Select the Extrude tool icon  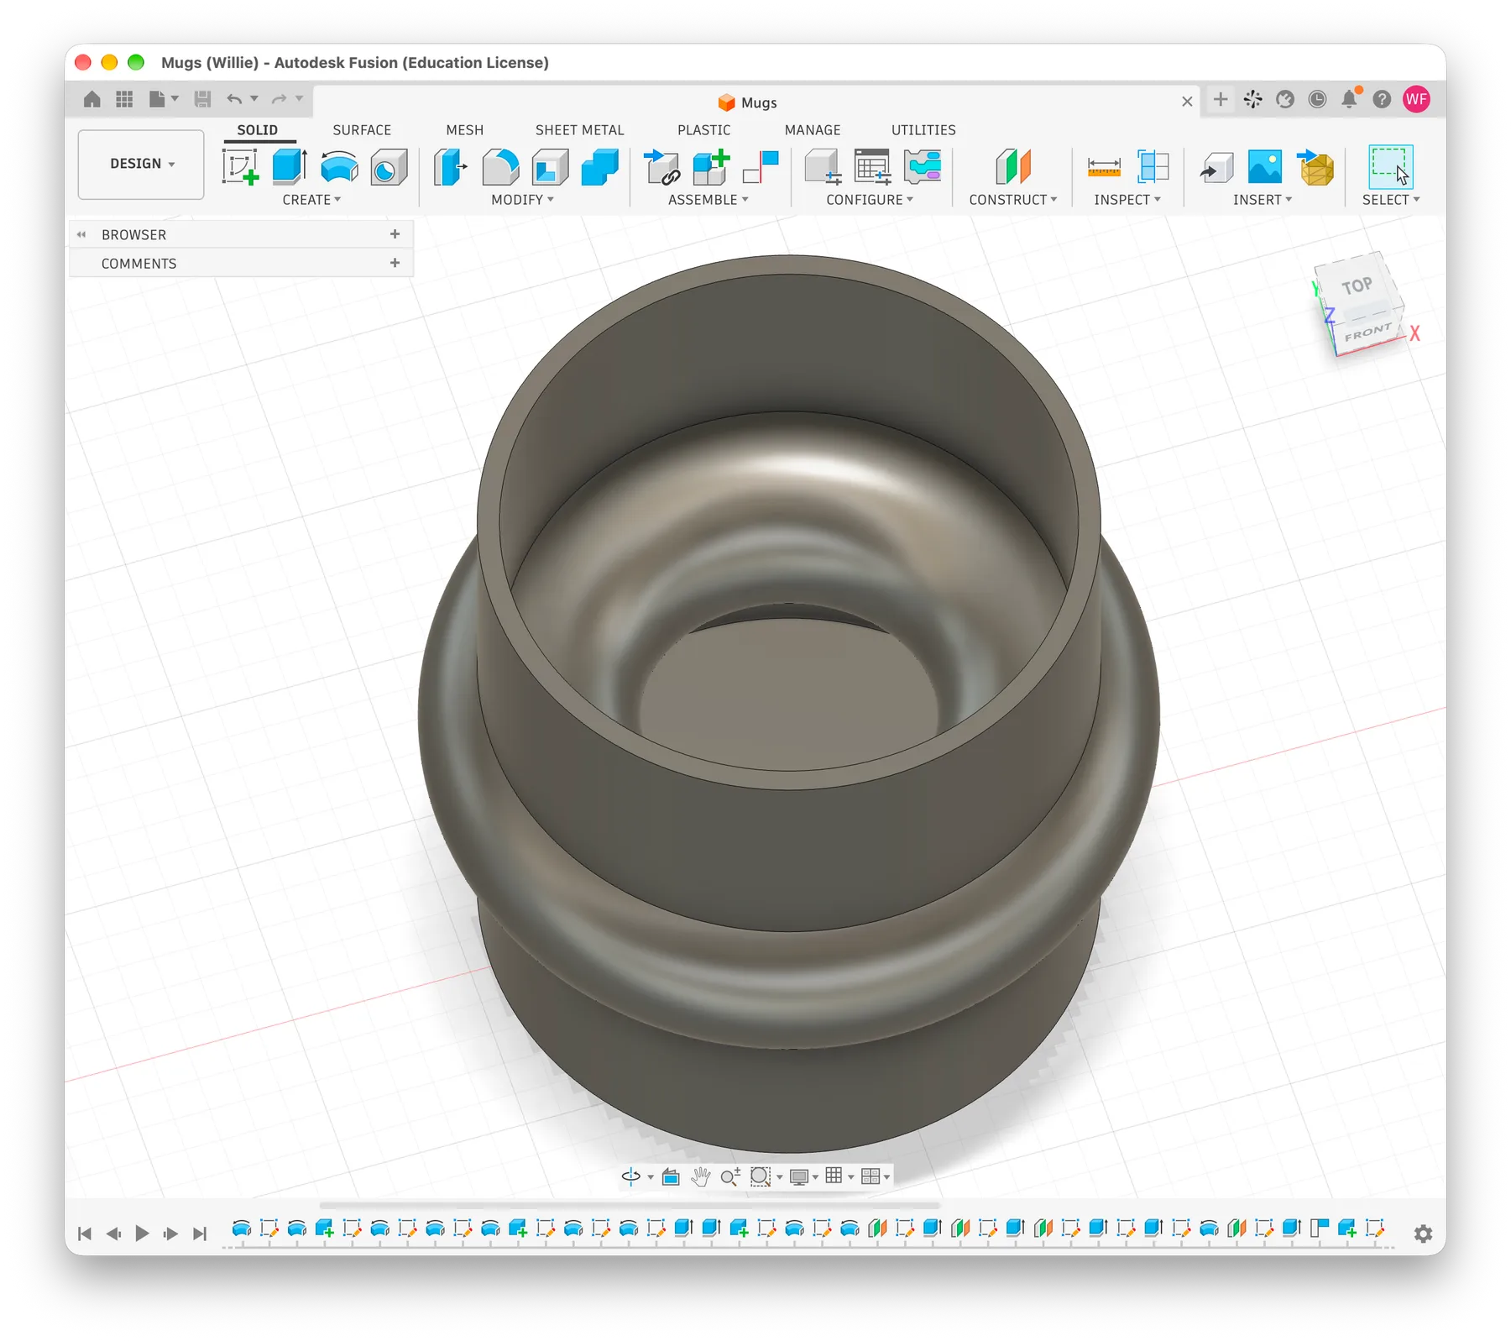tap(290, 166)
